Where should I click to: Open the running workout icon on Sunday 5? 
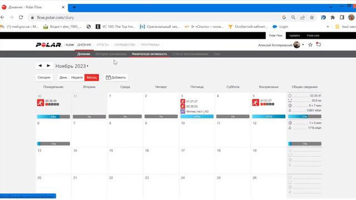coord(256,102)
